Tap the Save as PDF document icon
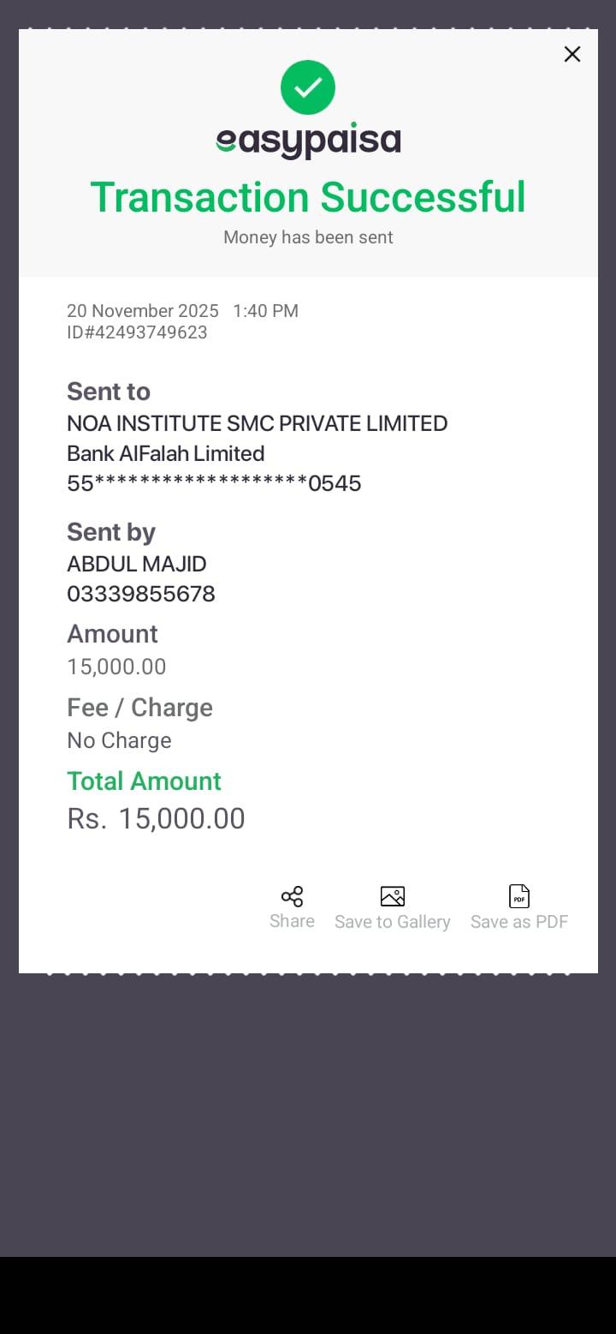The width and height of the screenshot is (616, 1334). point(518,897)
